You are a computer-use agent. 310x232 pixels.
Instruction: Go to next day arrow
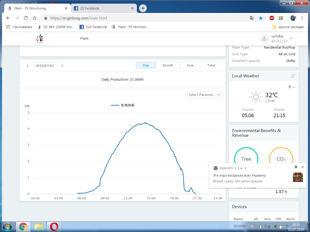62,66
